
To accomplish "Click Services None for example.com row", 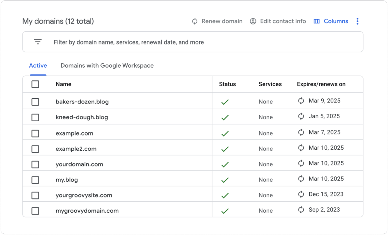I will [x=265, y=133].
